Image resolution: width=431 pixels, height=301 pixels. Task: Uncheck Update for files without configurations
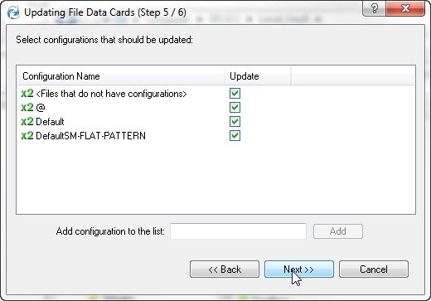pyautogui.click(x=235, y=94)
